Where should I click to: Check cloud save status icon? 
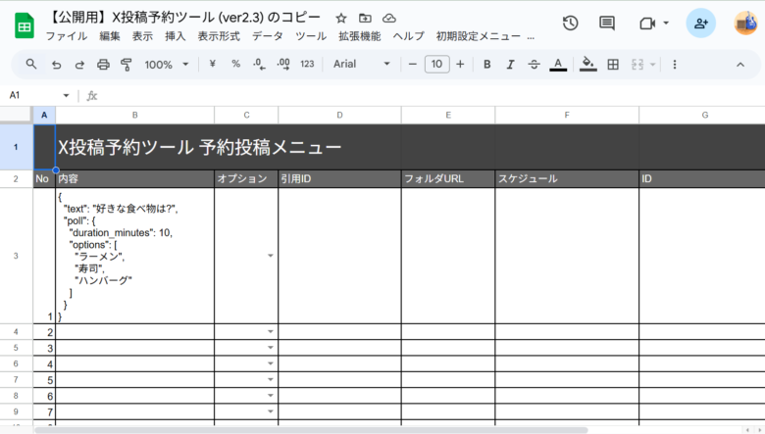click(x=388, y=19)
